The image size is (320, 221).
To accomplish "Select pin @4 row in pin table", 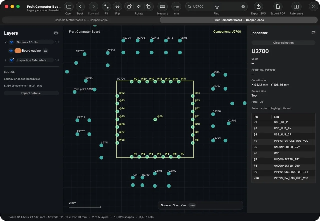I will (x=283, y=141).
